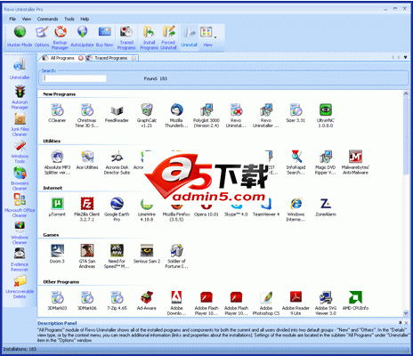Click the Uninstall toolbar button

(x=189, y=36)
